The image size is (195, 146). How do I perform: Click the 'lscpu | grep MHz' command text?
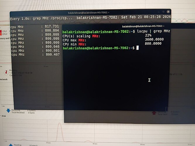(153, 31)
